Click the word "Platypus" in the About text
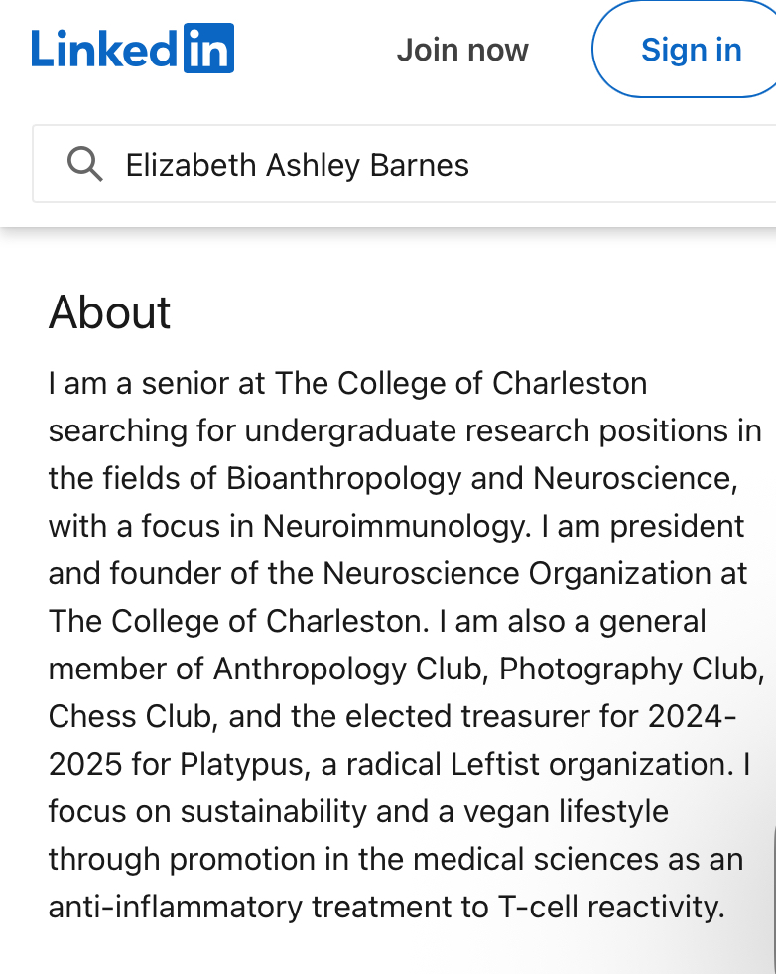Image resolution: width=776 pixels, height=974 pixels. pyautogui.click(x=245, y=765)
